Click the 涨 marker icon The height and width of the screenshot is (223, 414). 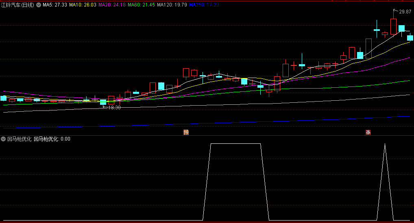368,132
